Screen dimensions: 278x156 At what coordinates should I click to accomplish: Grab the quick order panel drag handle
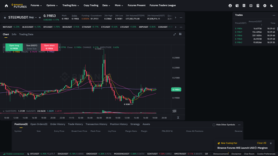coord(4,47)
